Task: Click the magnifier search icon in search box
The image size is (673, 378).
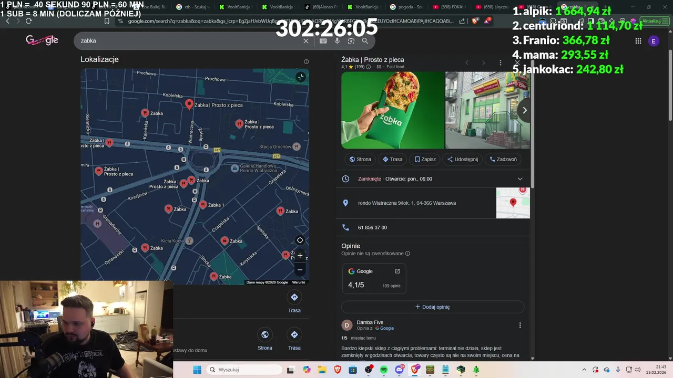Action: [365, 41]
